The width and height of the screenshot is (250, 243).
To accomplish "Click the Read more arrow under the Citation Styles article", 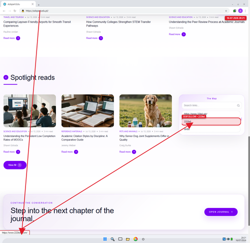I will point(76,152).
